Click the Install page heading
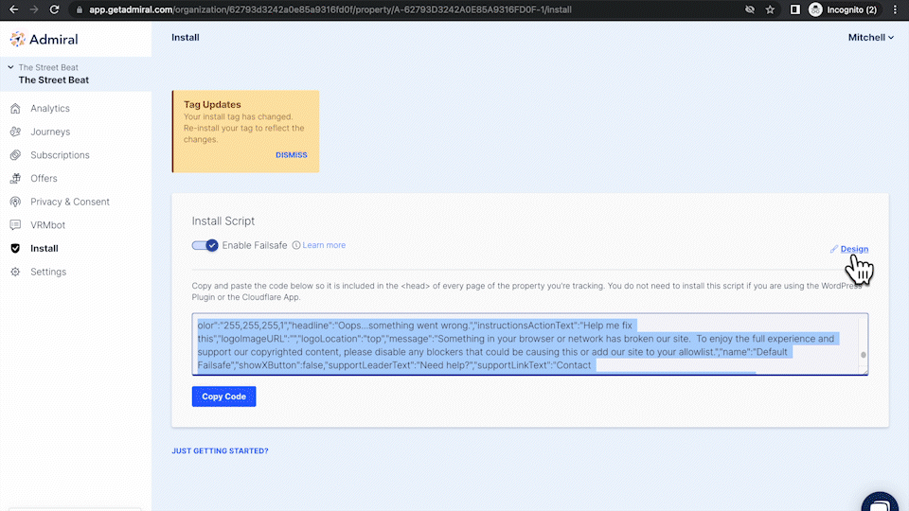Image resolution: width=909 pixels, height=511 pixels. click(186, 37)
